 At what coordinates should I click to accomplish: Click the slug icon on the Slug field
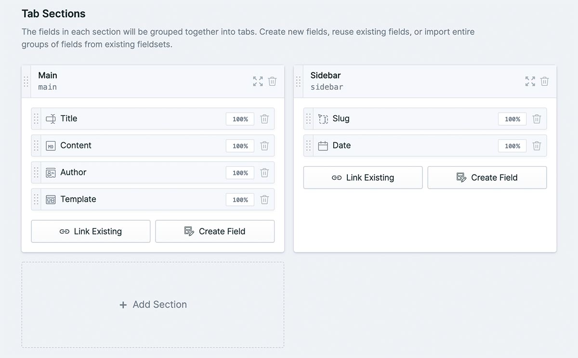(323, 119)
